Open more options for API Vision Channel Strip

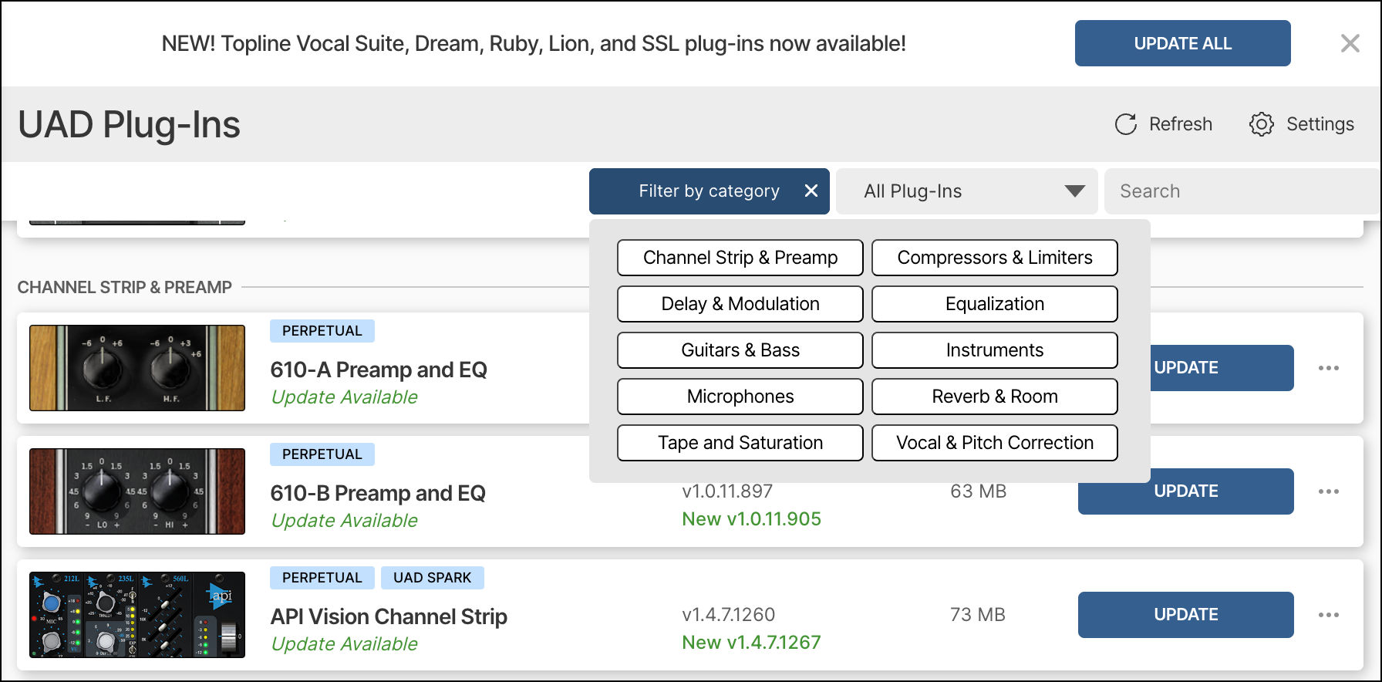tap(1328, 615)
